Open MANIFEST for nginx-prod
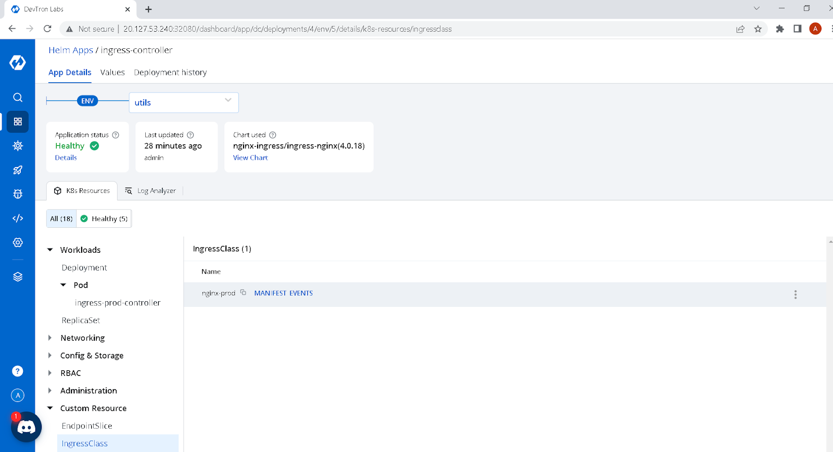The width and height of the screenshot is (833, 452). coord(270,293)
